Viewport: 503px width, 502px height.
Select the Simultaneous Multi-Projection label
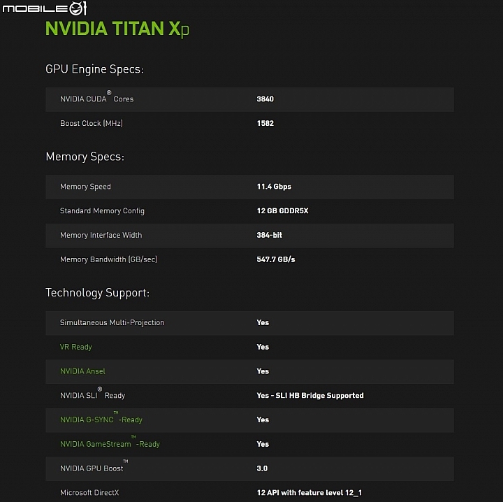pos(112,322)
